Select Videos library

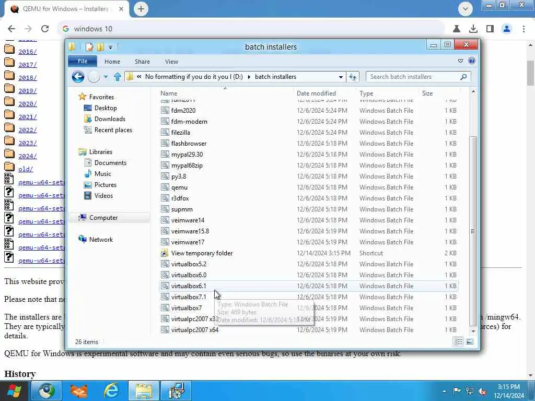103,196
